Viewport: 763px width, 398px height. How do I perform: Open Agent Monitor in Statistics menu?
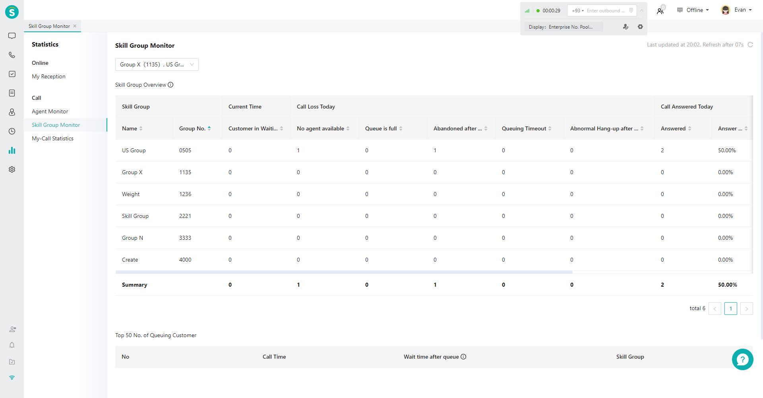[x=50, y=111]
